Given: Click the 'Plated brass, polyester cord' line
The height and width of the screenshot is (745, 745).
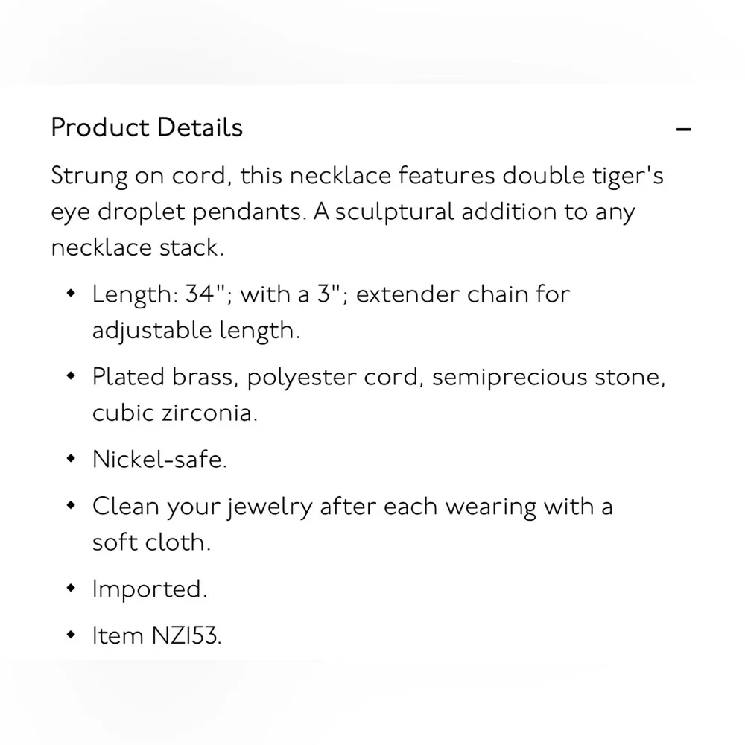Looking at the screenshot, I should [379, 378].
